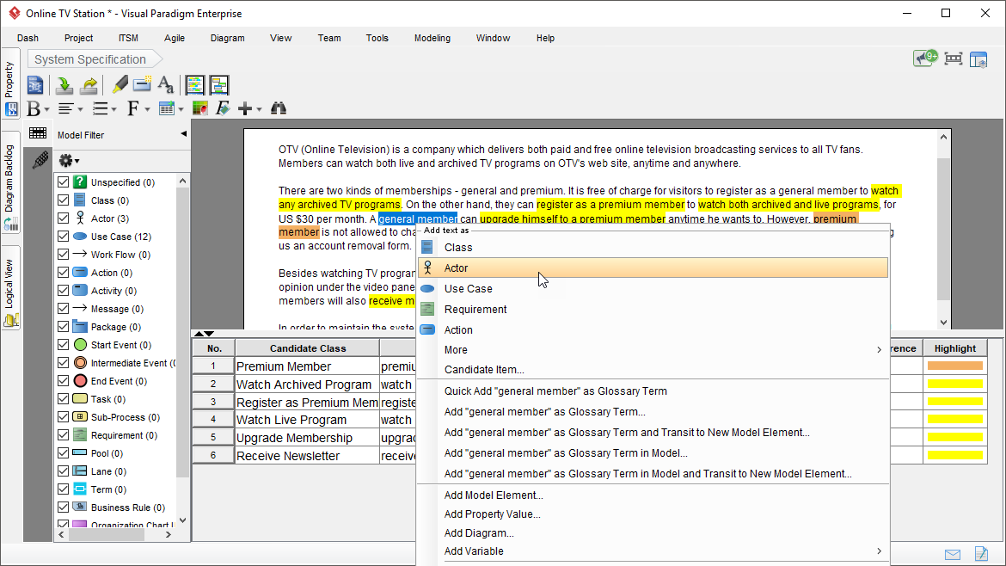Uncheck the Unspecified (0) filter checkbox
The height and width of the screenshot is (566, 1006).
(x=64, y=182)
